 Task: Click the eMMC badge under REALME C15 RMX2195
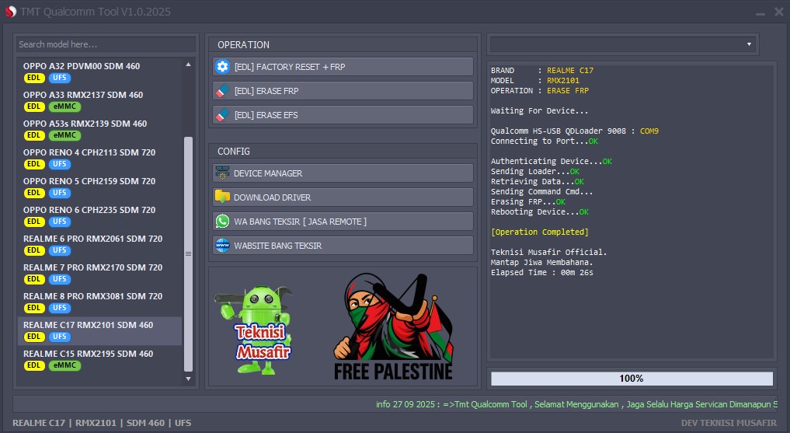coord(64,365)
